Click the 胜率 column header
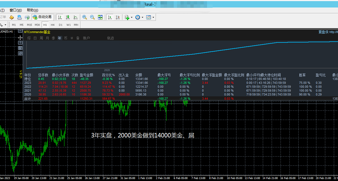The image size is (338, 181). point(302,75)
